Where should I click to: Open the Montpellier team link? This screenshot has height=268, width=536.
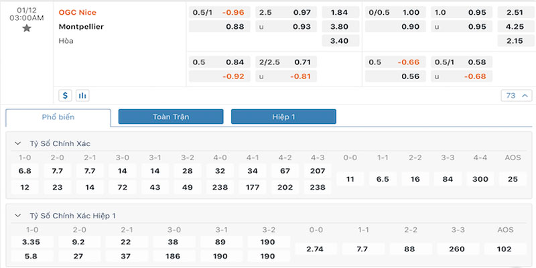[x=83, y=27]
